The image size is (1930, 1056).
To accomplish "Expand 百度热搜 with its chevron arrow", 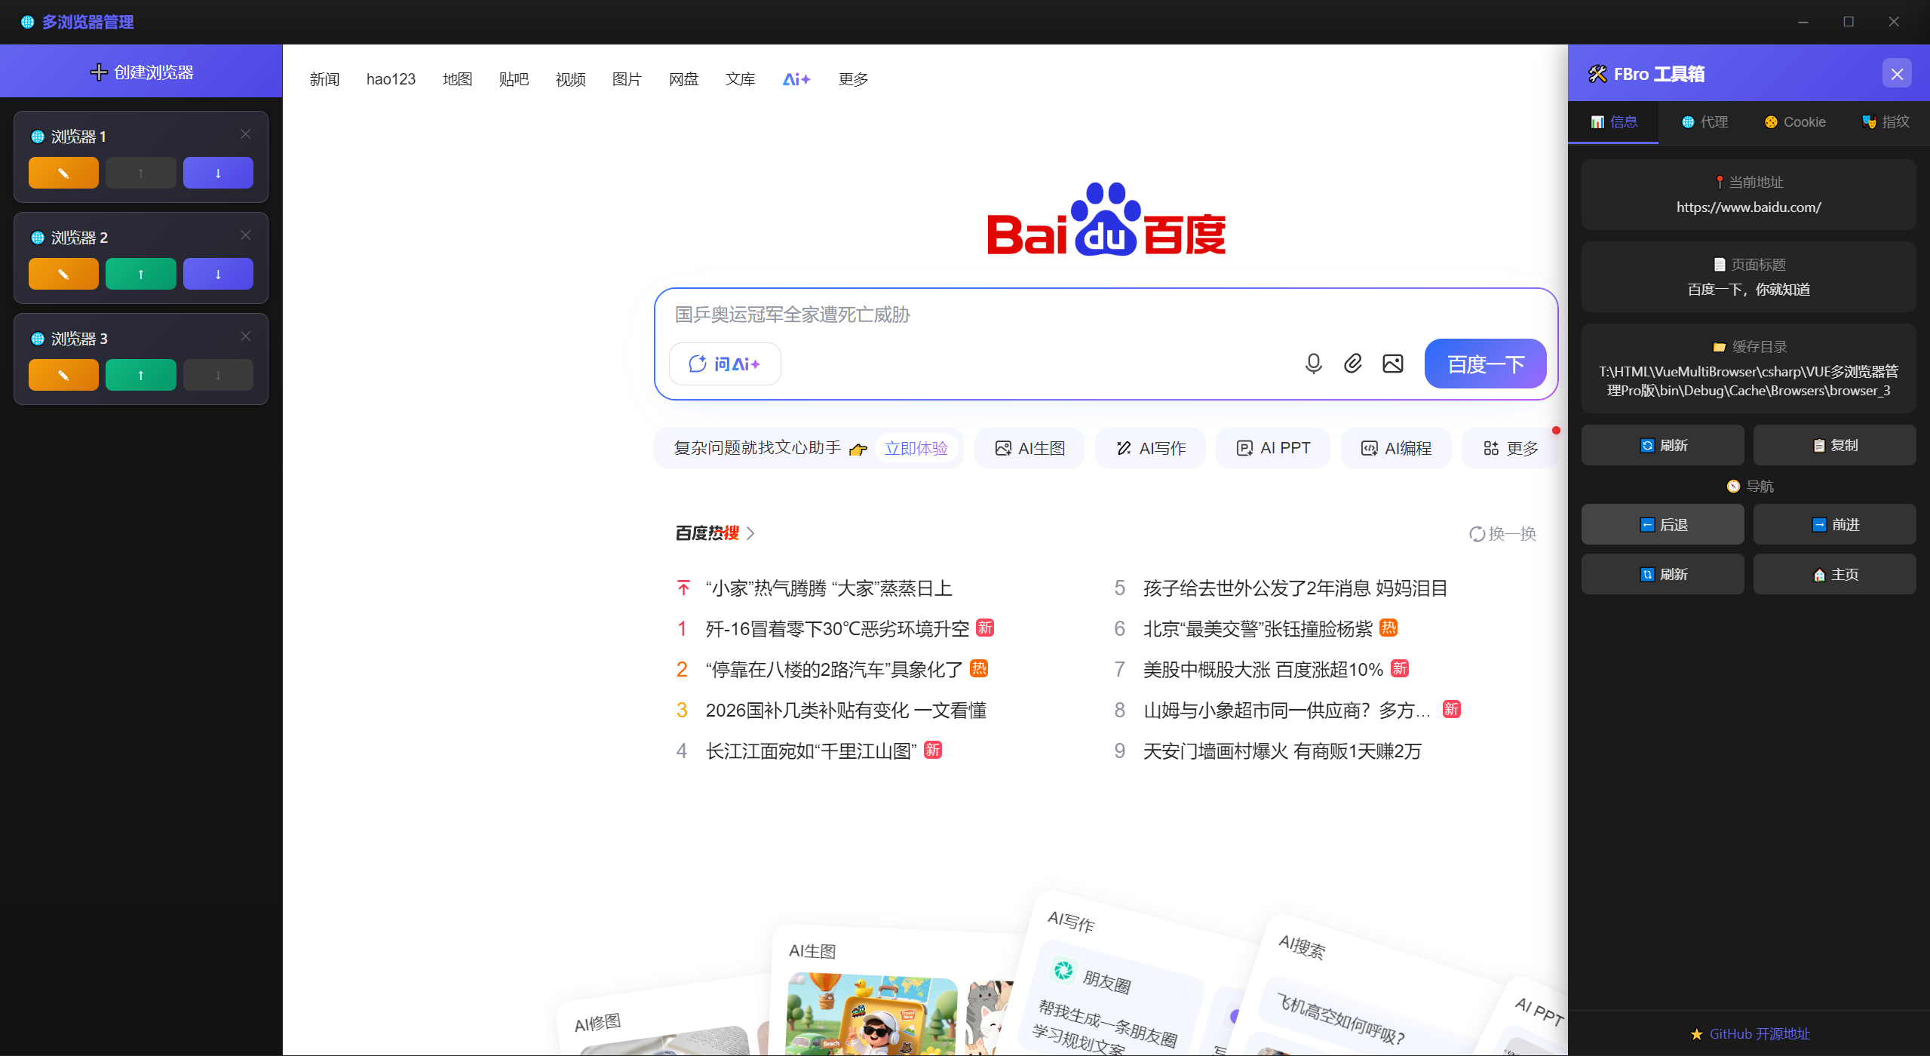I will click(x=751, y=533).
